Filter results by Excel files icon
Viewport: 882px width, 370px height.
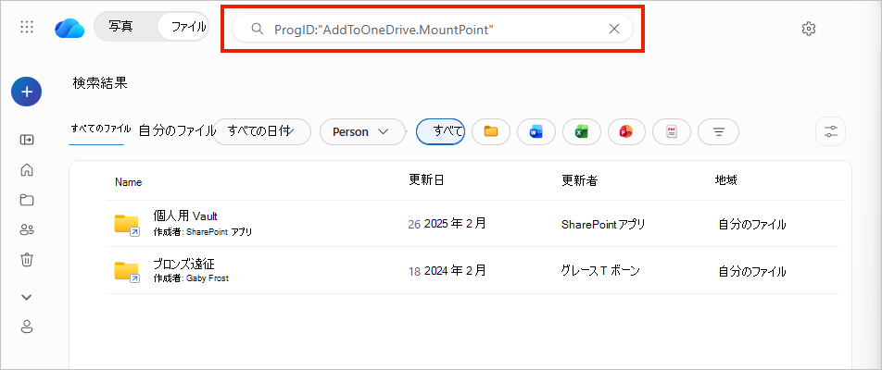coord(582,132)
